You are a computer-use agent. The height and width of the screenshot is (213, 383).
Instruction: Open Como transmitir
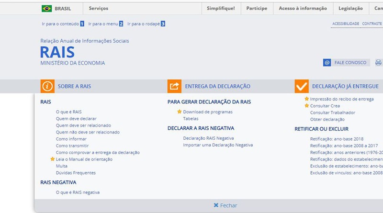coord(72,146)
